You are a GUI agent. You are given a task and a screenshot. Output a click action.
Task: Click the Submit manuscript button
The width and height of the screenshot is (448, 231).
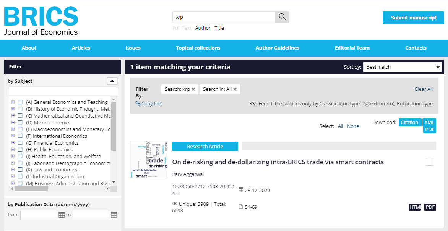pos(414,18)
